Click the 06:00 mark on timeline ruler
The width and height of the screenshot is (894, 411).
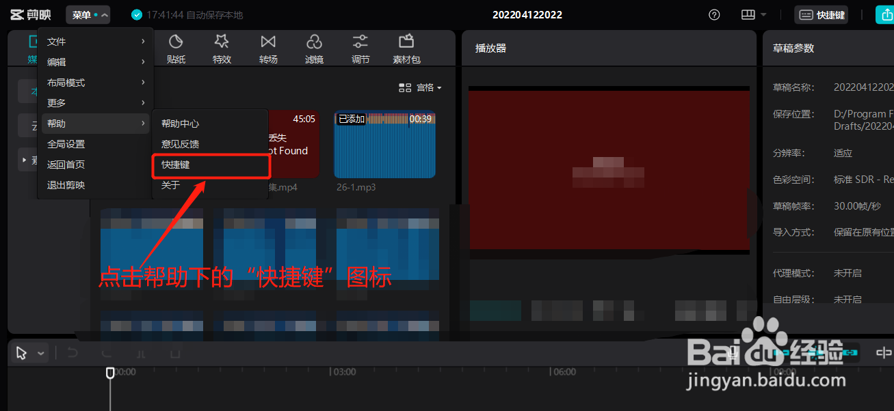(x=564, y=372)
